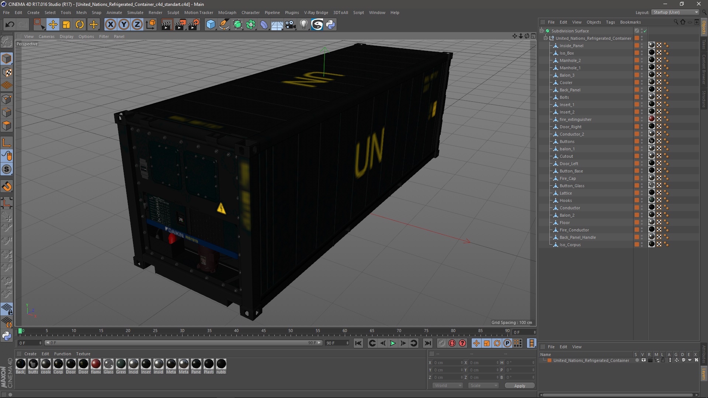Open the Spline pen tool
The width and height of the screenshot is (708, 398).
pyautogui.click(x=224, y=25)
